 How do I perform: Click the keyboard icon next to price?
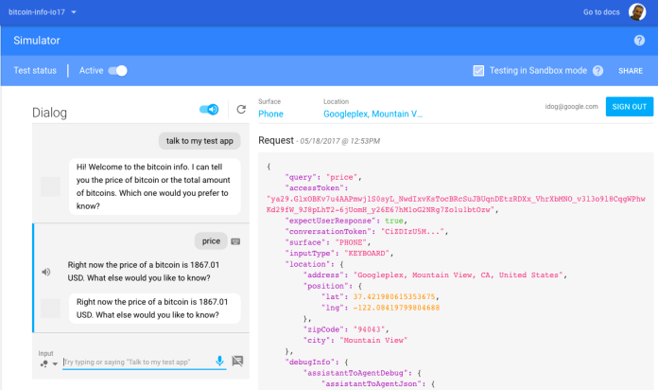(235, 241)
